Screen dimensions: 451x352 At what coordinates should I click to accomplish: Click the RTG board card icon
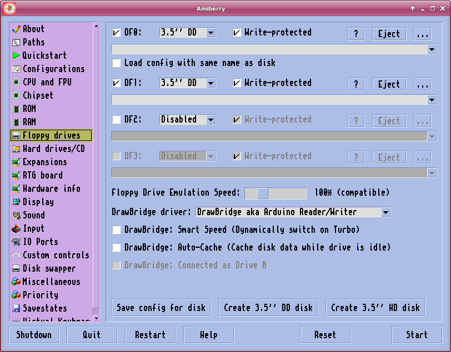[x=16, y=175]
